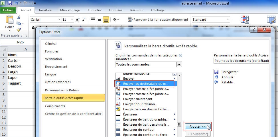Image resolution: width=278 pixels, height=137 pixels.
Task: Select the Épaisseur command row
Action: (146, 114)
